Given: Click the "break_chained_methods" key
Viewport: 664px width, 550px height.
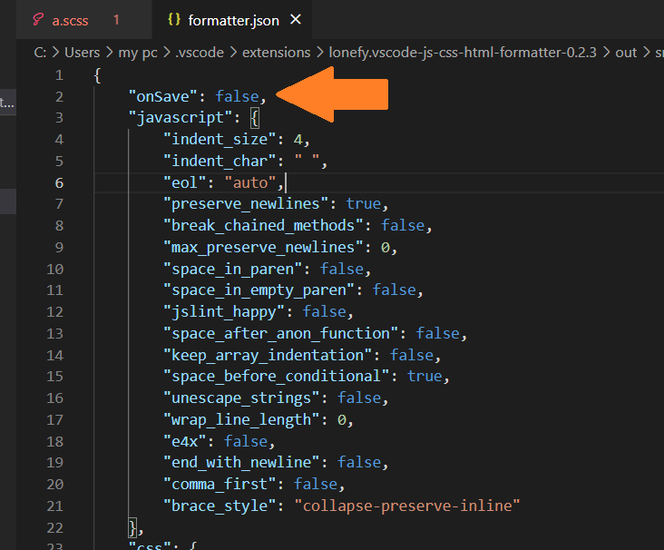Looking at the screenshot, I should (263, 225).
